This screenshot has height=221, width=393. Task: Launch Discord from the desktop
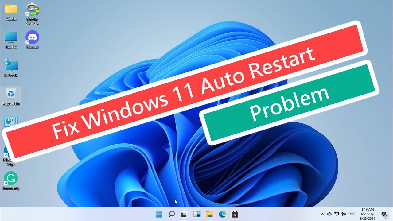click(x=32, y=40)
